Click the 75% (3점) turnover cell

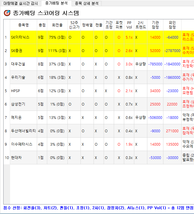57,37
